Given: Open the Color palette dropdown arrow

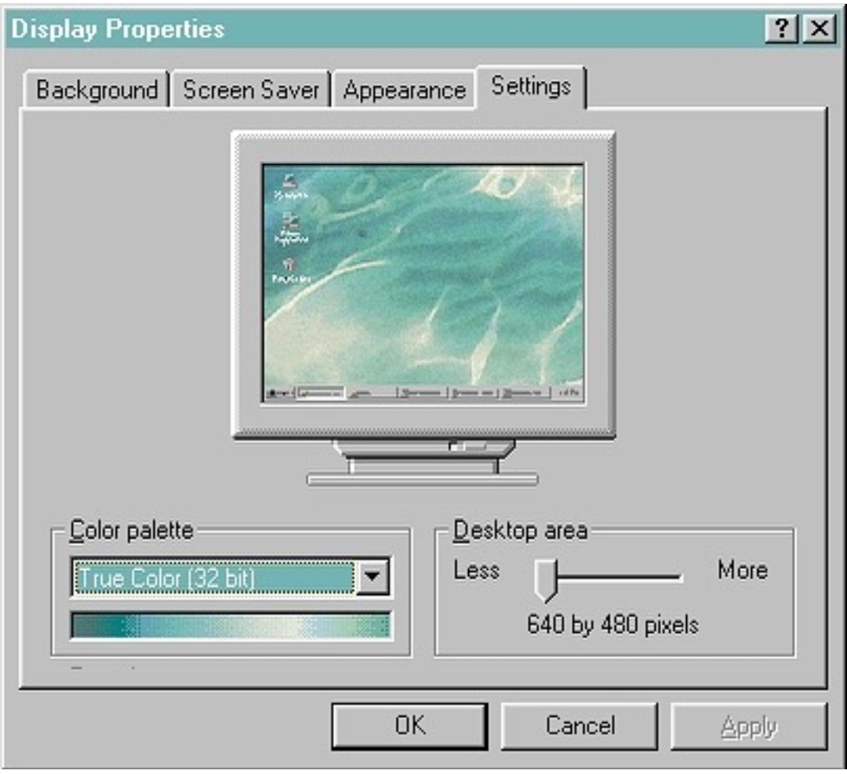Looking at the screenshot, I should [x=373, y=580].
